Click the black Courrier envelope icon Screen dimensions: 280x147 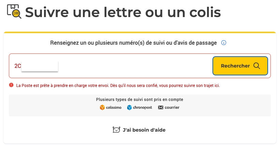click(x=161, y=107)
